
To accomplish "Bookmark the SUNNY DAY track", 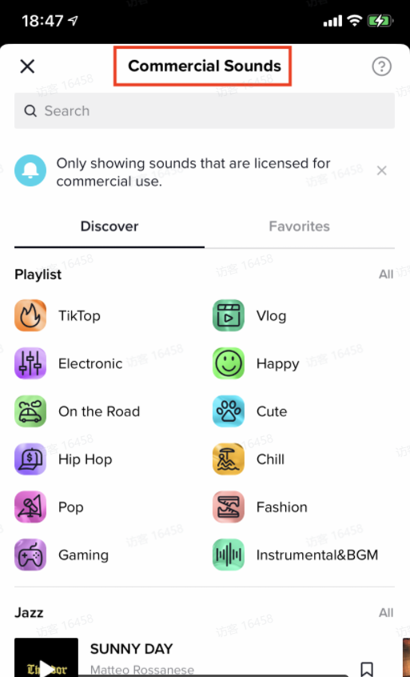I will (x=367, y=668).
